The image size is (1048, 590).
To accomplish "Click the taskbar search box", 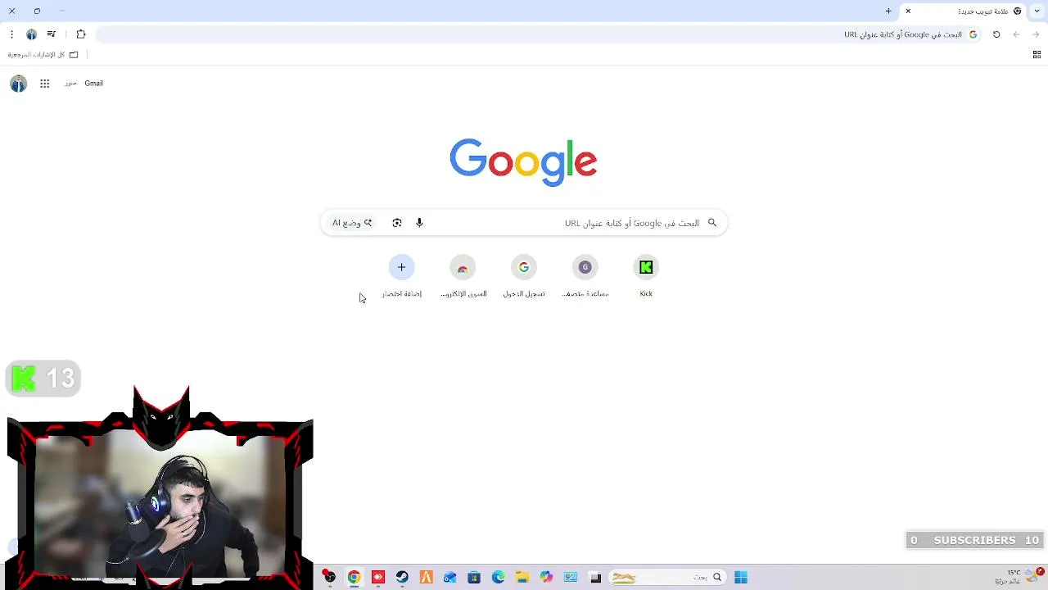I will coord(667,578).
